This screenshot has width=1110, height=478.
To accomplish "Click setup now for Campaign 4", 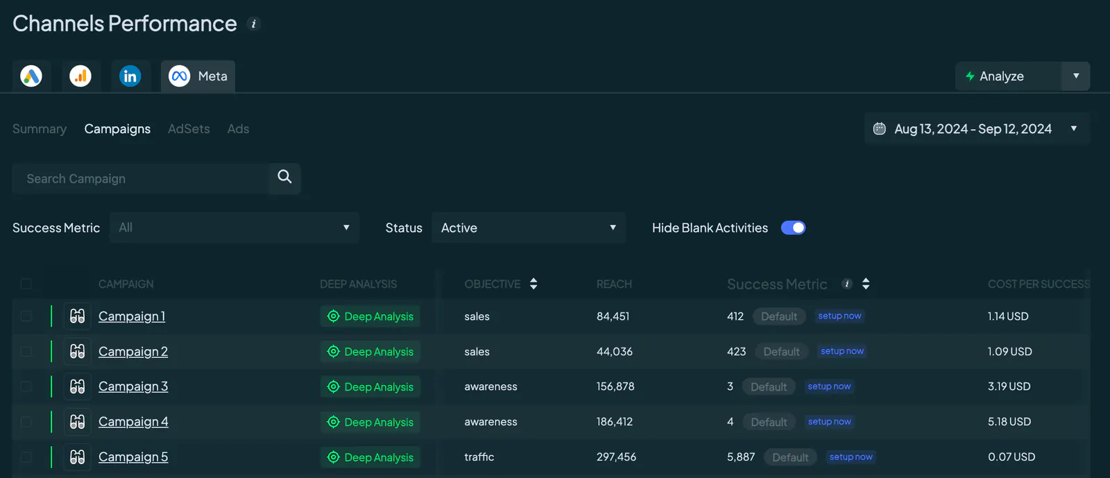I will pyautogui.click(x=829, y=422).
